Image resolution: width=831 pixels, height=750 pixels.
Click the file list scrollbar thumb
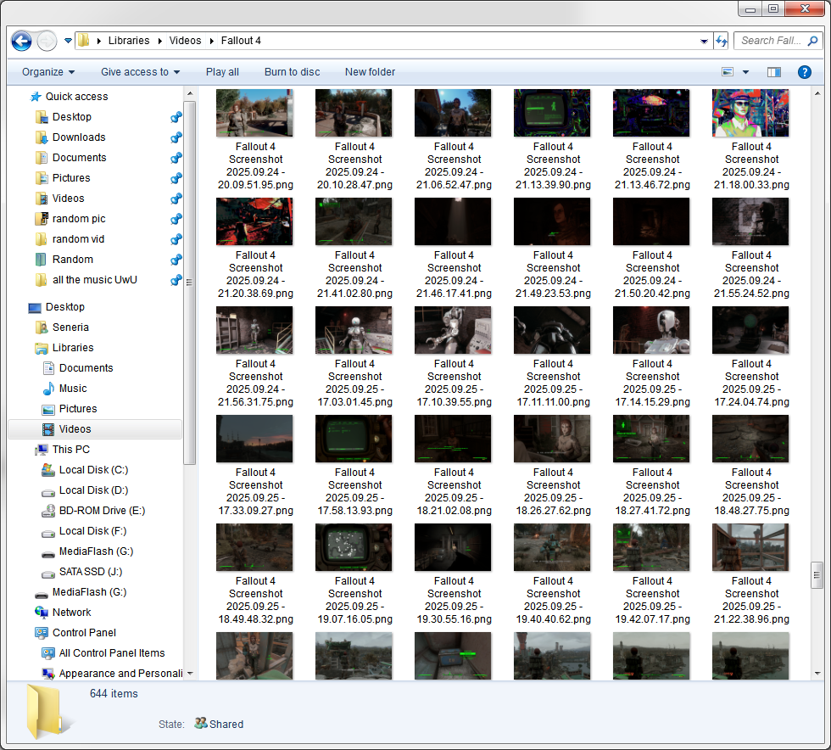(x=817, y=577)
